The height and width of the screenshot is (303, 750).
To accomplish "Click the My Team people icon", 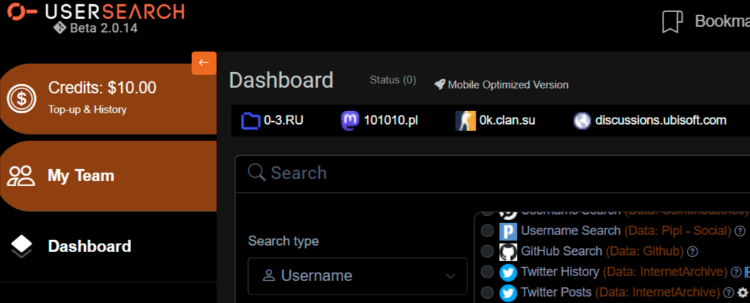I will tap(21, 176).
